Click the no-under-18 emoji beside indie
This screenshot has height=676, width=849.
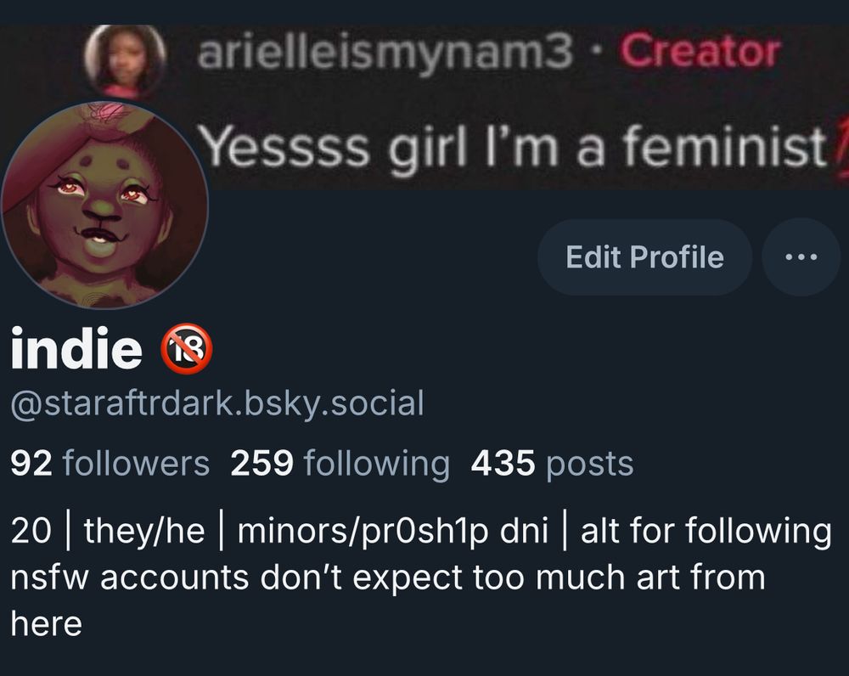tap(186, 348)
